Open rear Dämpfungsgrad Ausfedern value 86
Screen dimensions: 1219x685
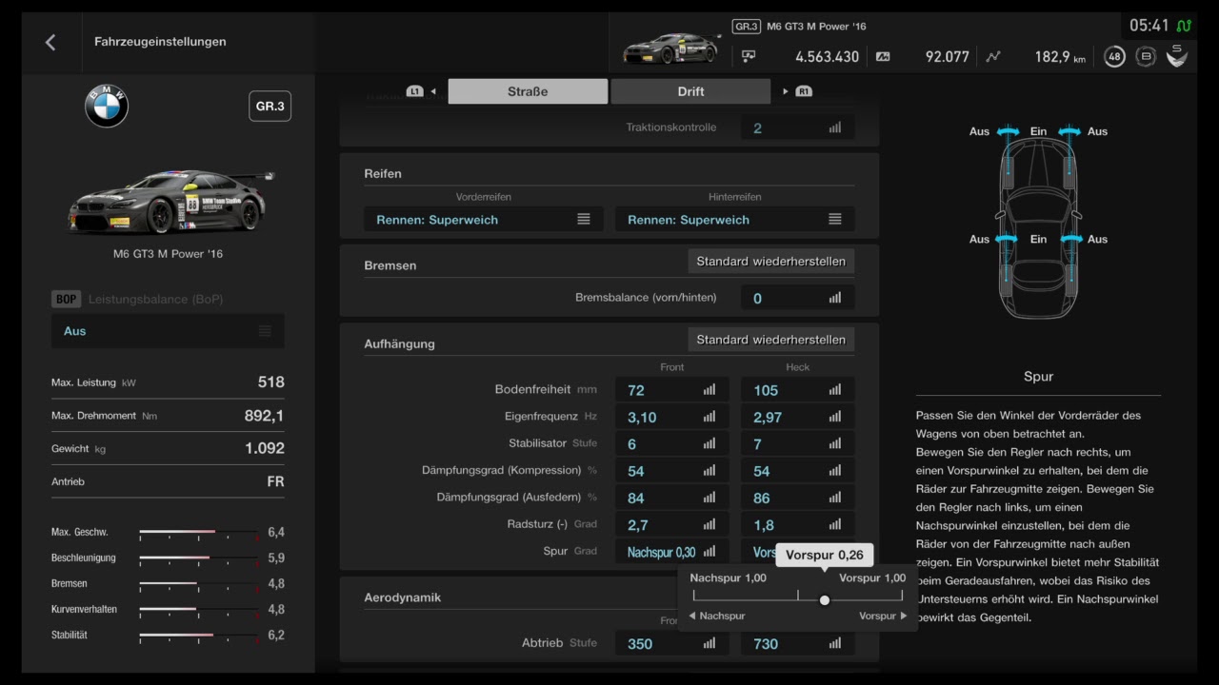797,498
